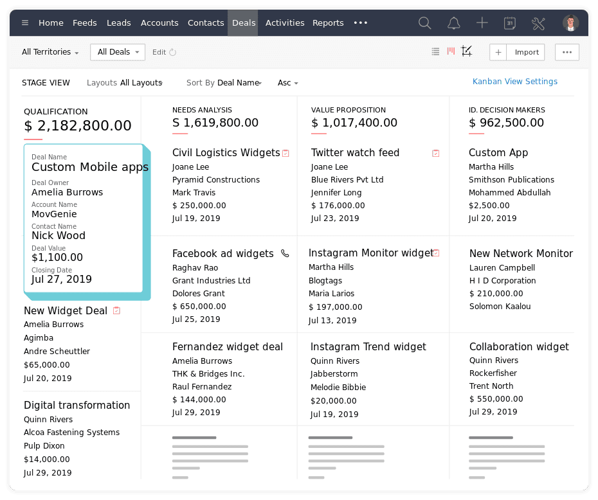Open the New Widget Deal title

[66, 310]
